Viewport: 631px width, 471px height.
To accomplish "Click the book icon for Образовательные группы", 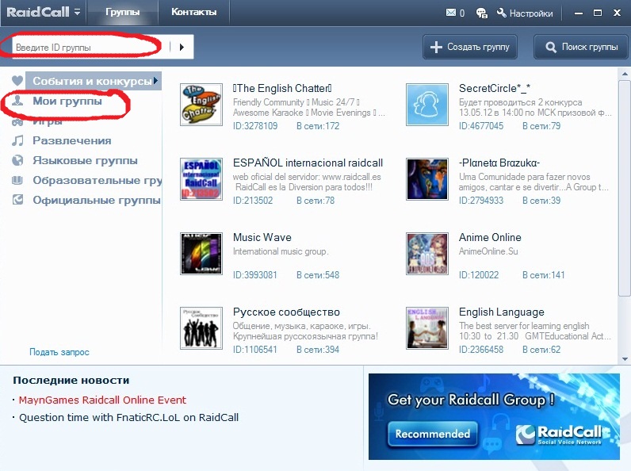I will (x=17, y=180).
